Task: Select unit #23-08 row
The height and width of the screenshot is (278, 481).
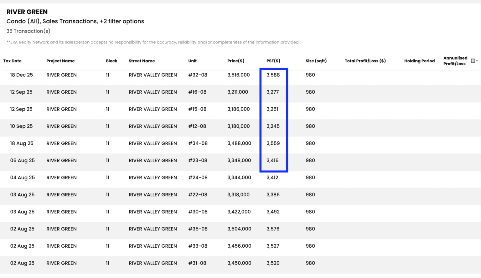Action: pos(240,161)
